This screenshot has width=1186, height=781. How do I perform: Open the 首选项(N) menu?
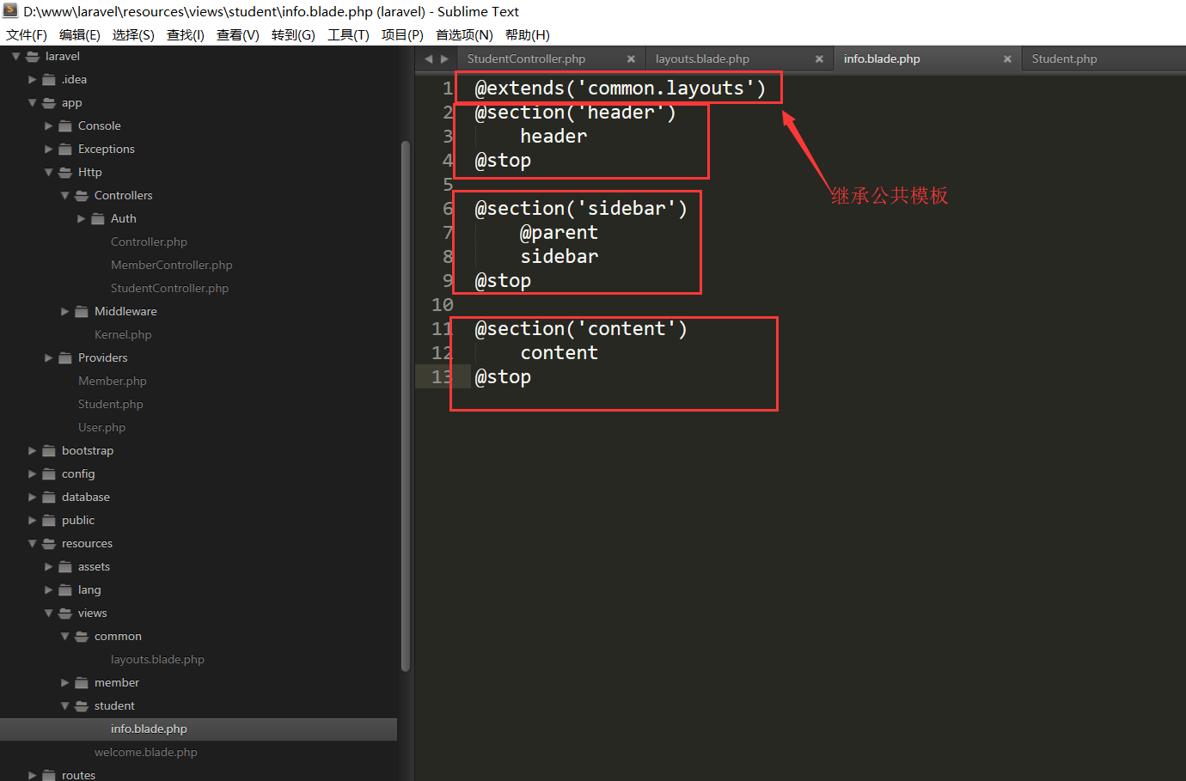pos(464,35)
